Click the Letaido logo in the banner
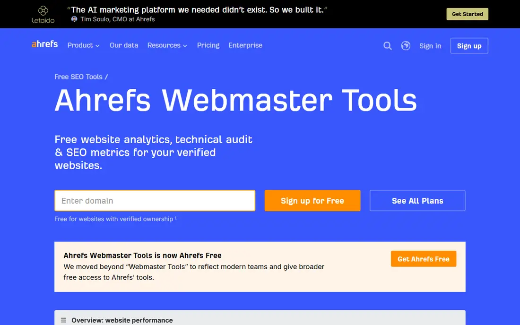 43,14
